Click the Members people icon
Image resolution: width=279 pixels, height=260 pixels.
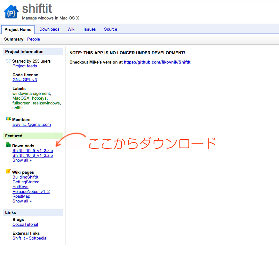point(8,119)
